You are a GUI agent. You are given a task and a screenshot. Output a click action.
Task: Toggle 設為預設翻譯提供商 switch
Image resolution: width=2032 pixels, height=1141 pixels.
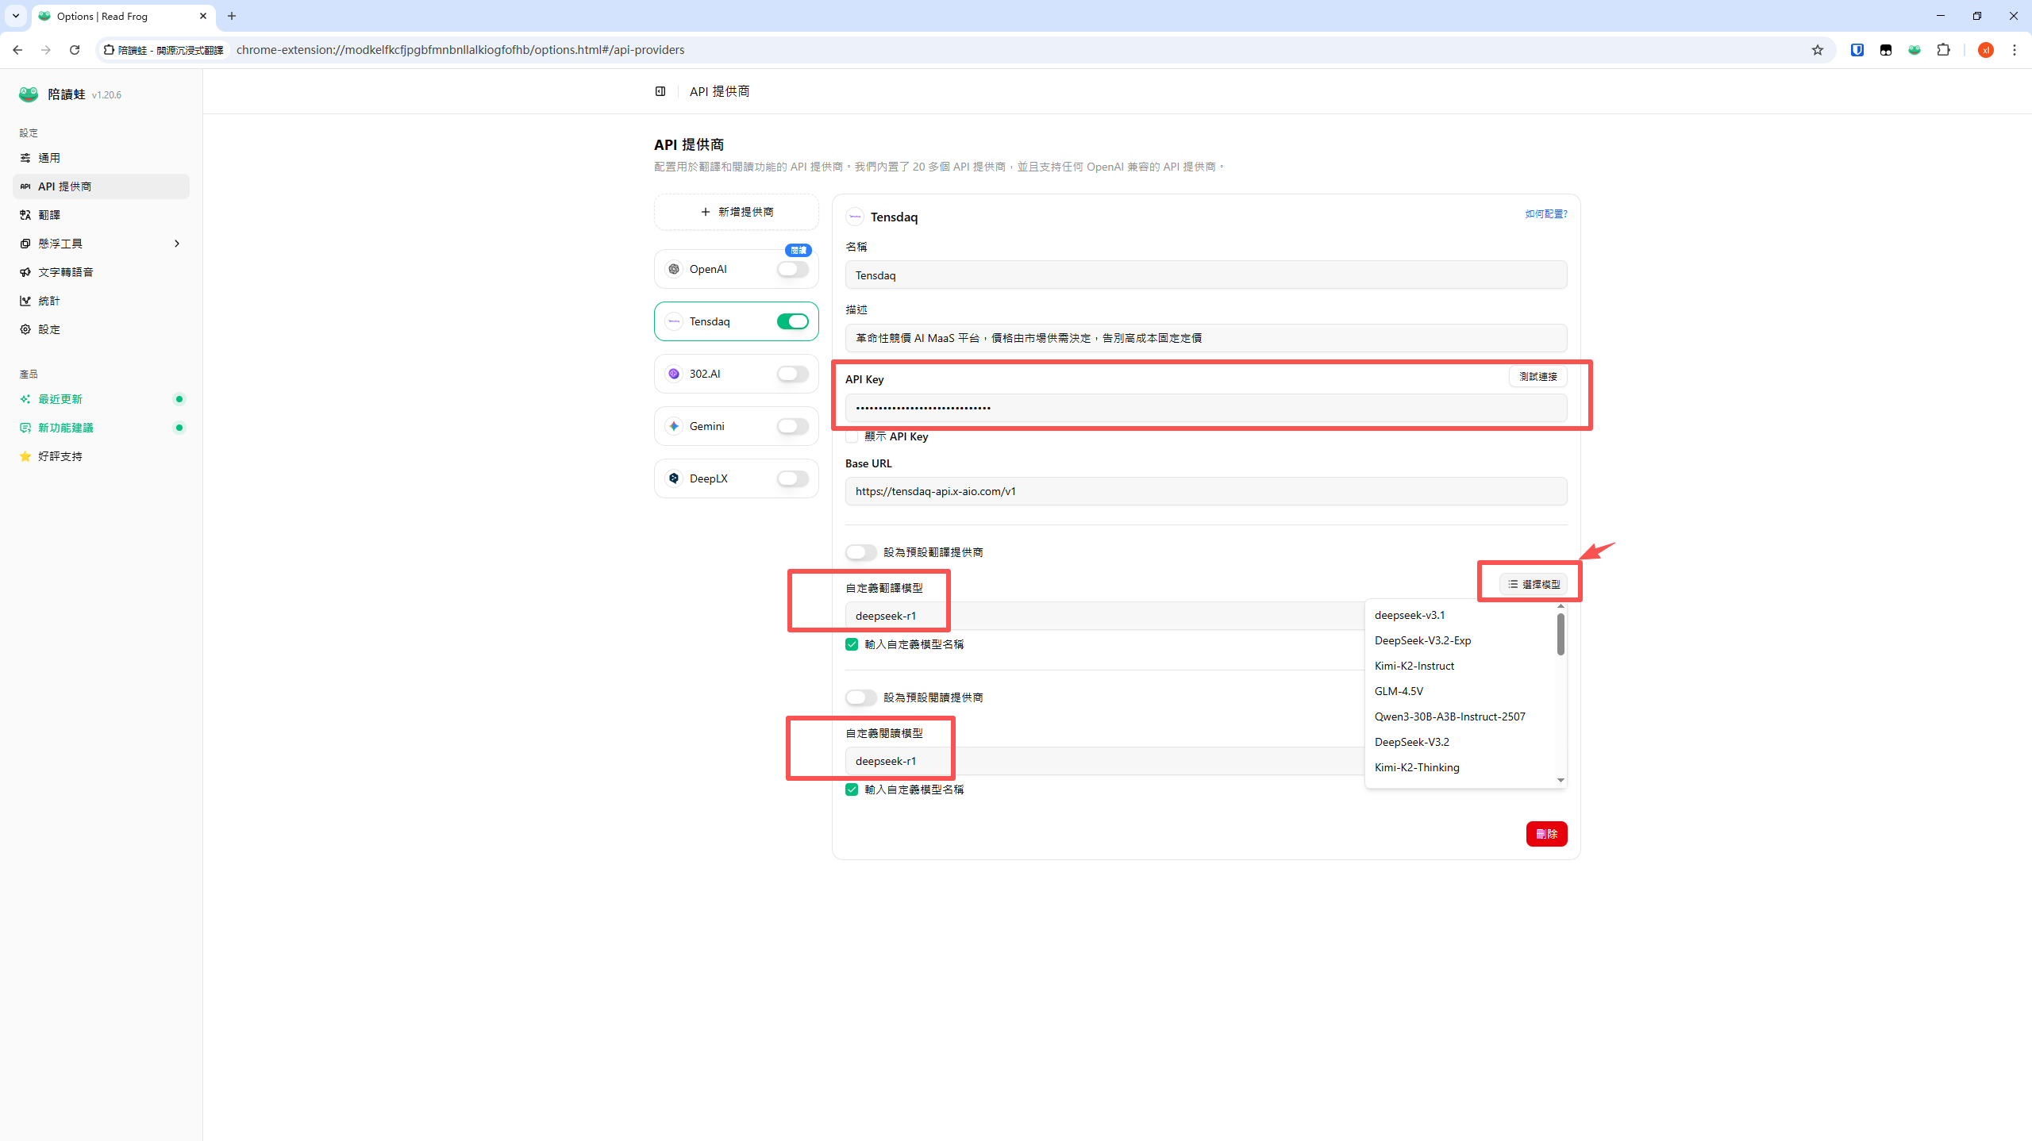(x=860, y=552)
